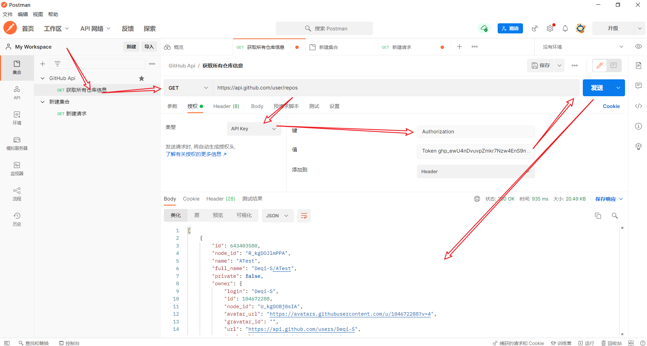Switch to the request Body tab
This screenshot has height=346, width=647.
point(257,106)
